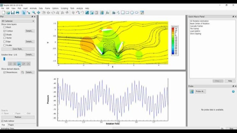Image resolution: width=237 pixels, height=133 pixels.
Task: Jump to first time step button
Action: 10,64
